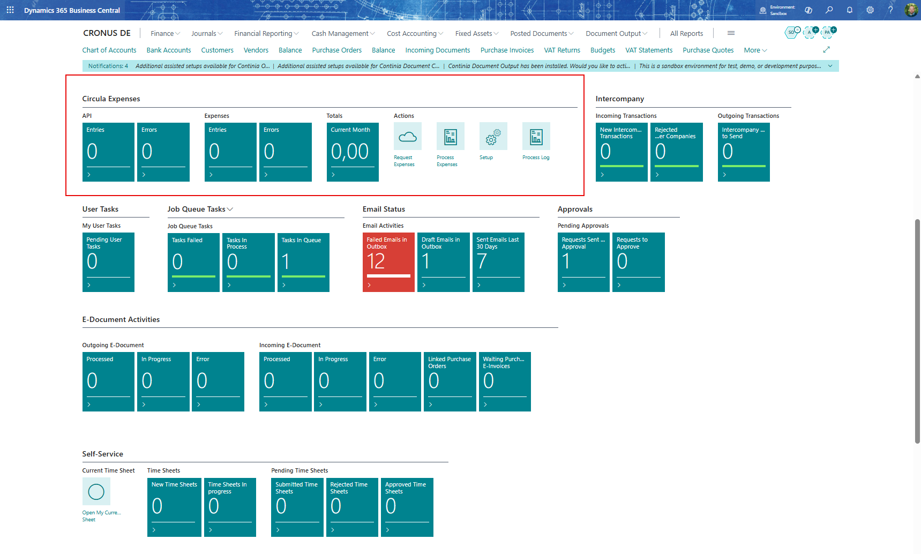Open the Pending User Tasks tile
The height and width of the screenshot is (554, 921).
click(x=108, y=262)
